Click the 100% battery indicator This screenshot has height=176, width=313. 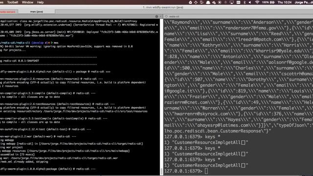[x=268, y=2]
